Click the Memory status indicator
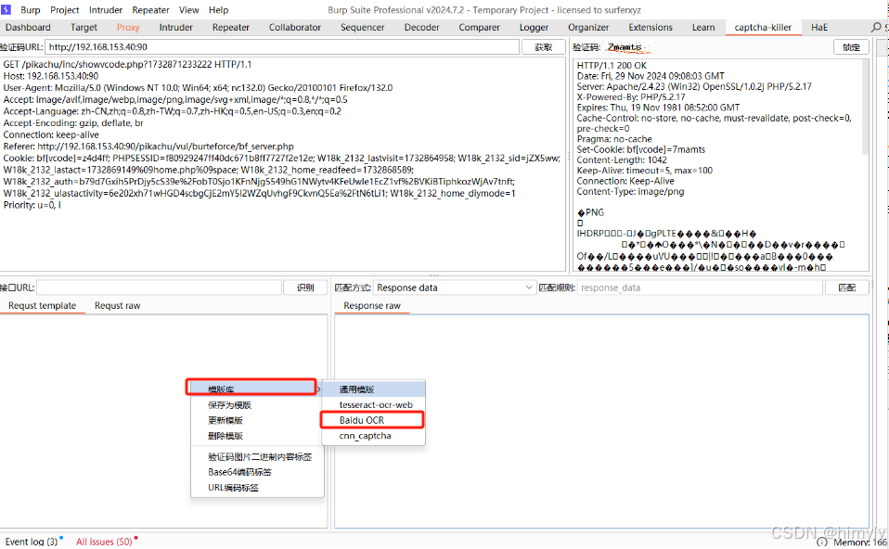Viewport: 889px width, 549px height. point(854,543)
